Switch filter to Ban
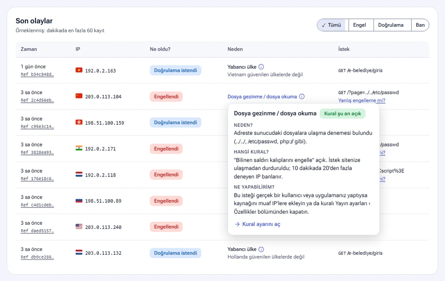The image size is (445, 281). point(420,25)
